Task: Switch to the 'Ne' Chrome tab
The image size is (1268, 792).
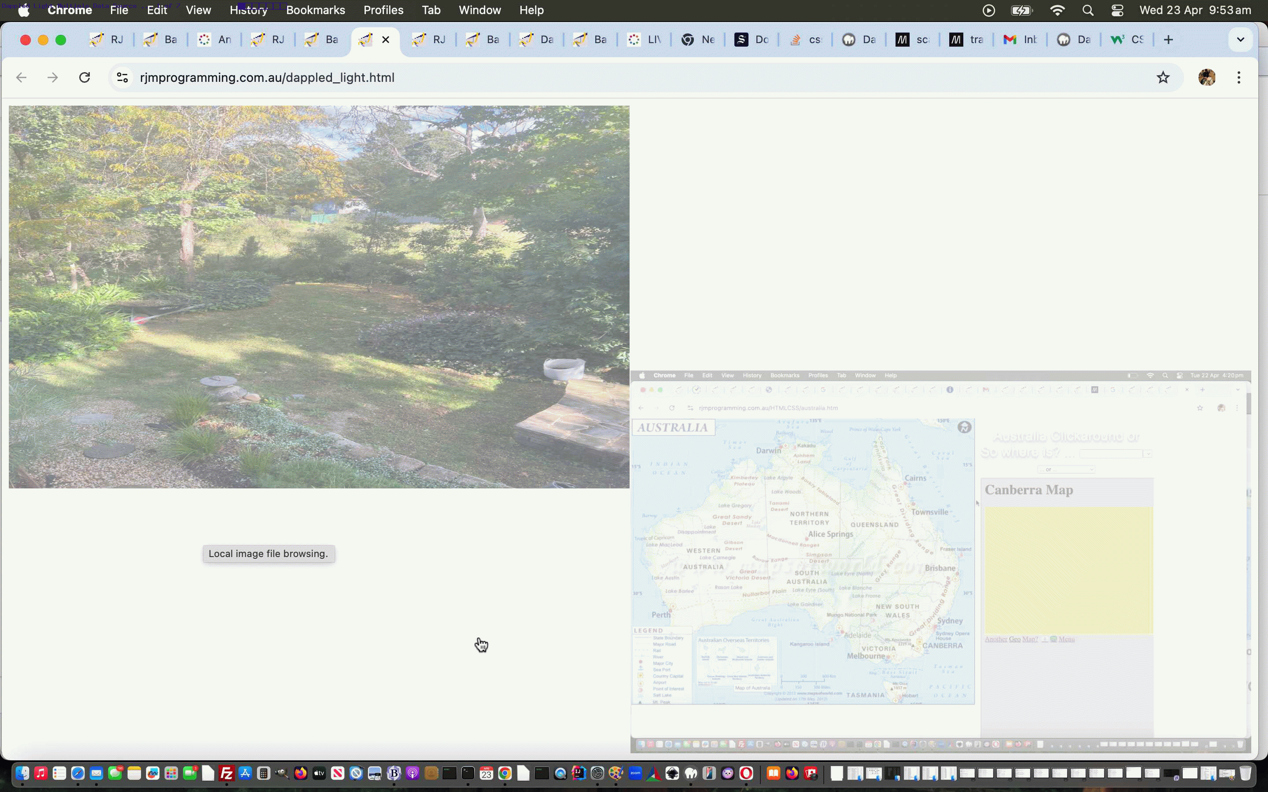Action: (698, 40)
